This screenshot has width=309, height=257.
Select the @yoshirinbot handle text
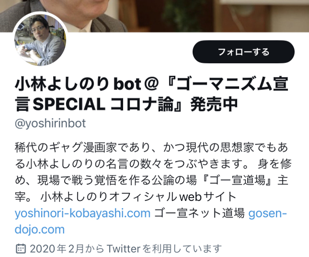click(50, 124)
